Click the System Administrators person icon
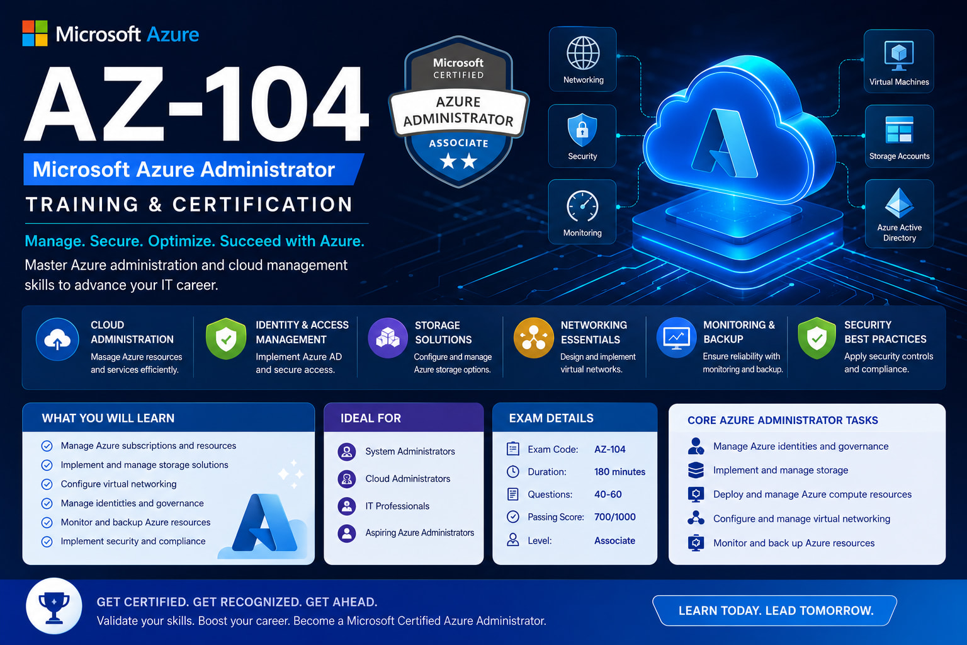 pyautogui.click(x=347, y=451)
